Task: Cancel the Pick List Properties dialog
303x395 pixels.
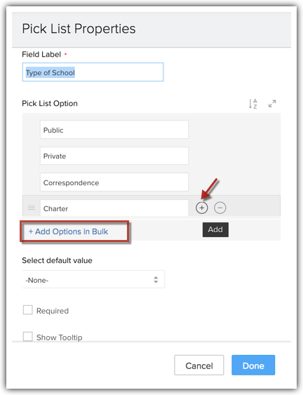Action: coord(199,366)
